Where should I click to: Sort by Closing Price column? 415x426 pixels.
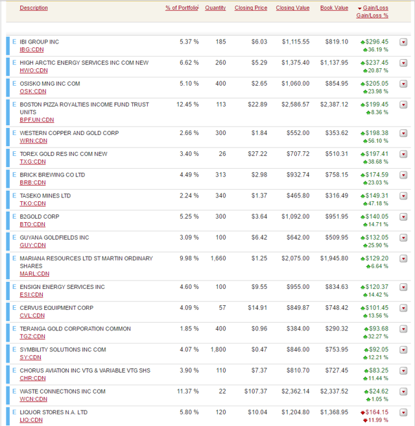(x=251, y=8)
